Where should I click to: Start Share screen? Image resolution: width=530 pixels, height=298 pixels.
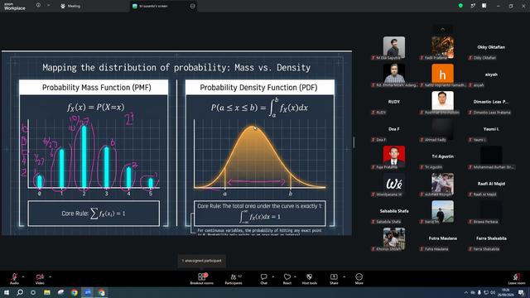point(334,279)
